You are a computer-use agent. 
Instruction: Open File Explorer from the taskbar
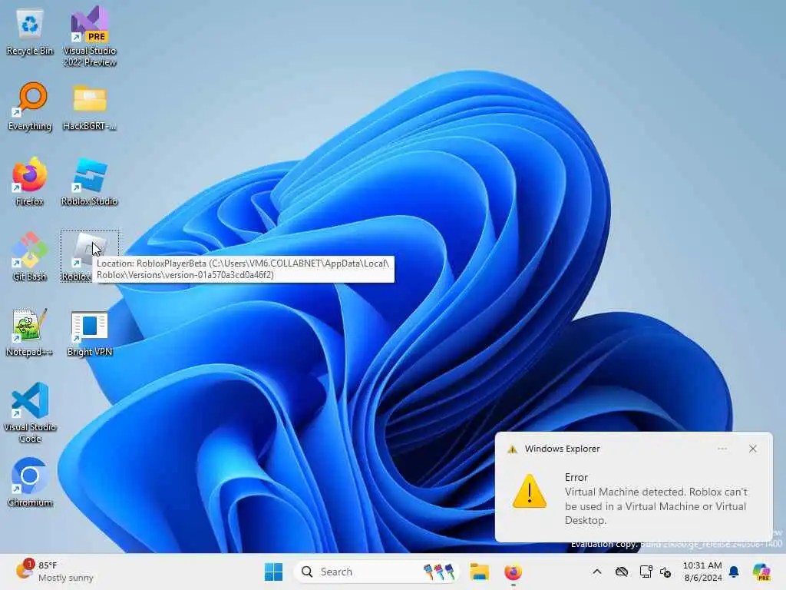[x=479, y=572]
